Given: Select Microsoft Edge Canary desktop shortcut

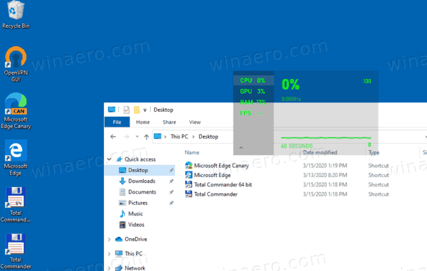Looking at the screenshot, I should [x=16, y=111].
